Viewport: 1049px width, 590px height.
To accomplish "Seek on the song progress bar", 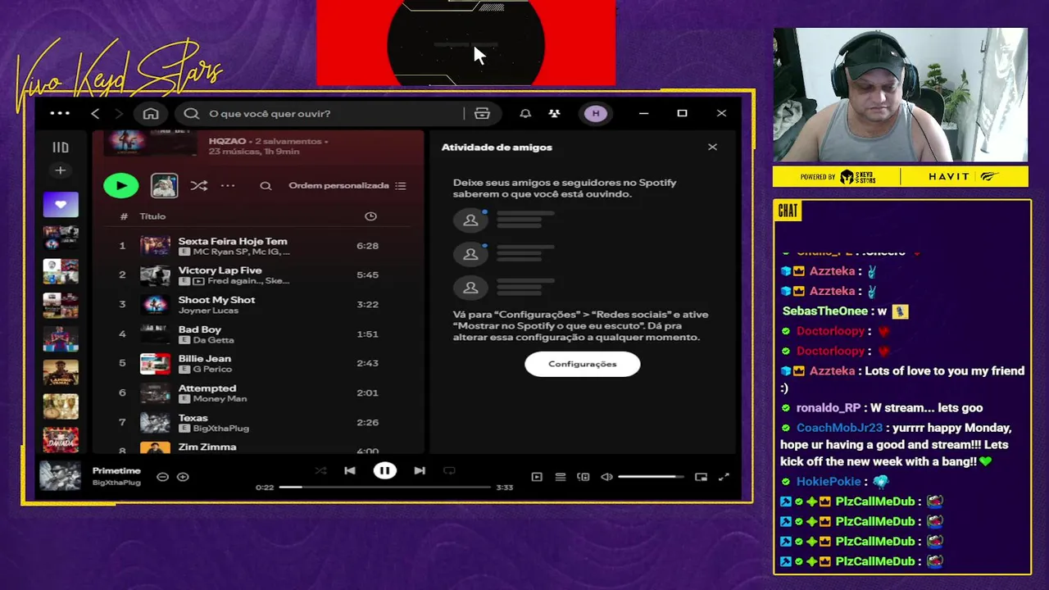I will 384,488.
